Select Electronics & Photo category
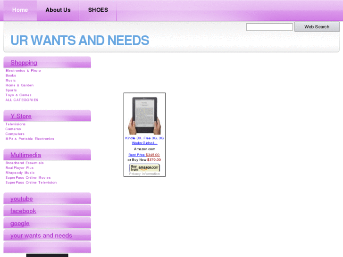This screenshot has height=257, width=343. (23, 71)
